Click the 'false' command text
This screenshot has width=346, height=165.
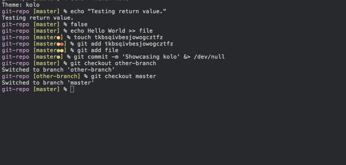point(79,24)
